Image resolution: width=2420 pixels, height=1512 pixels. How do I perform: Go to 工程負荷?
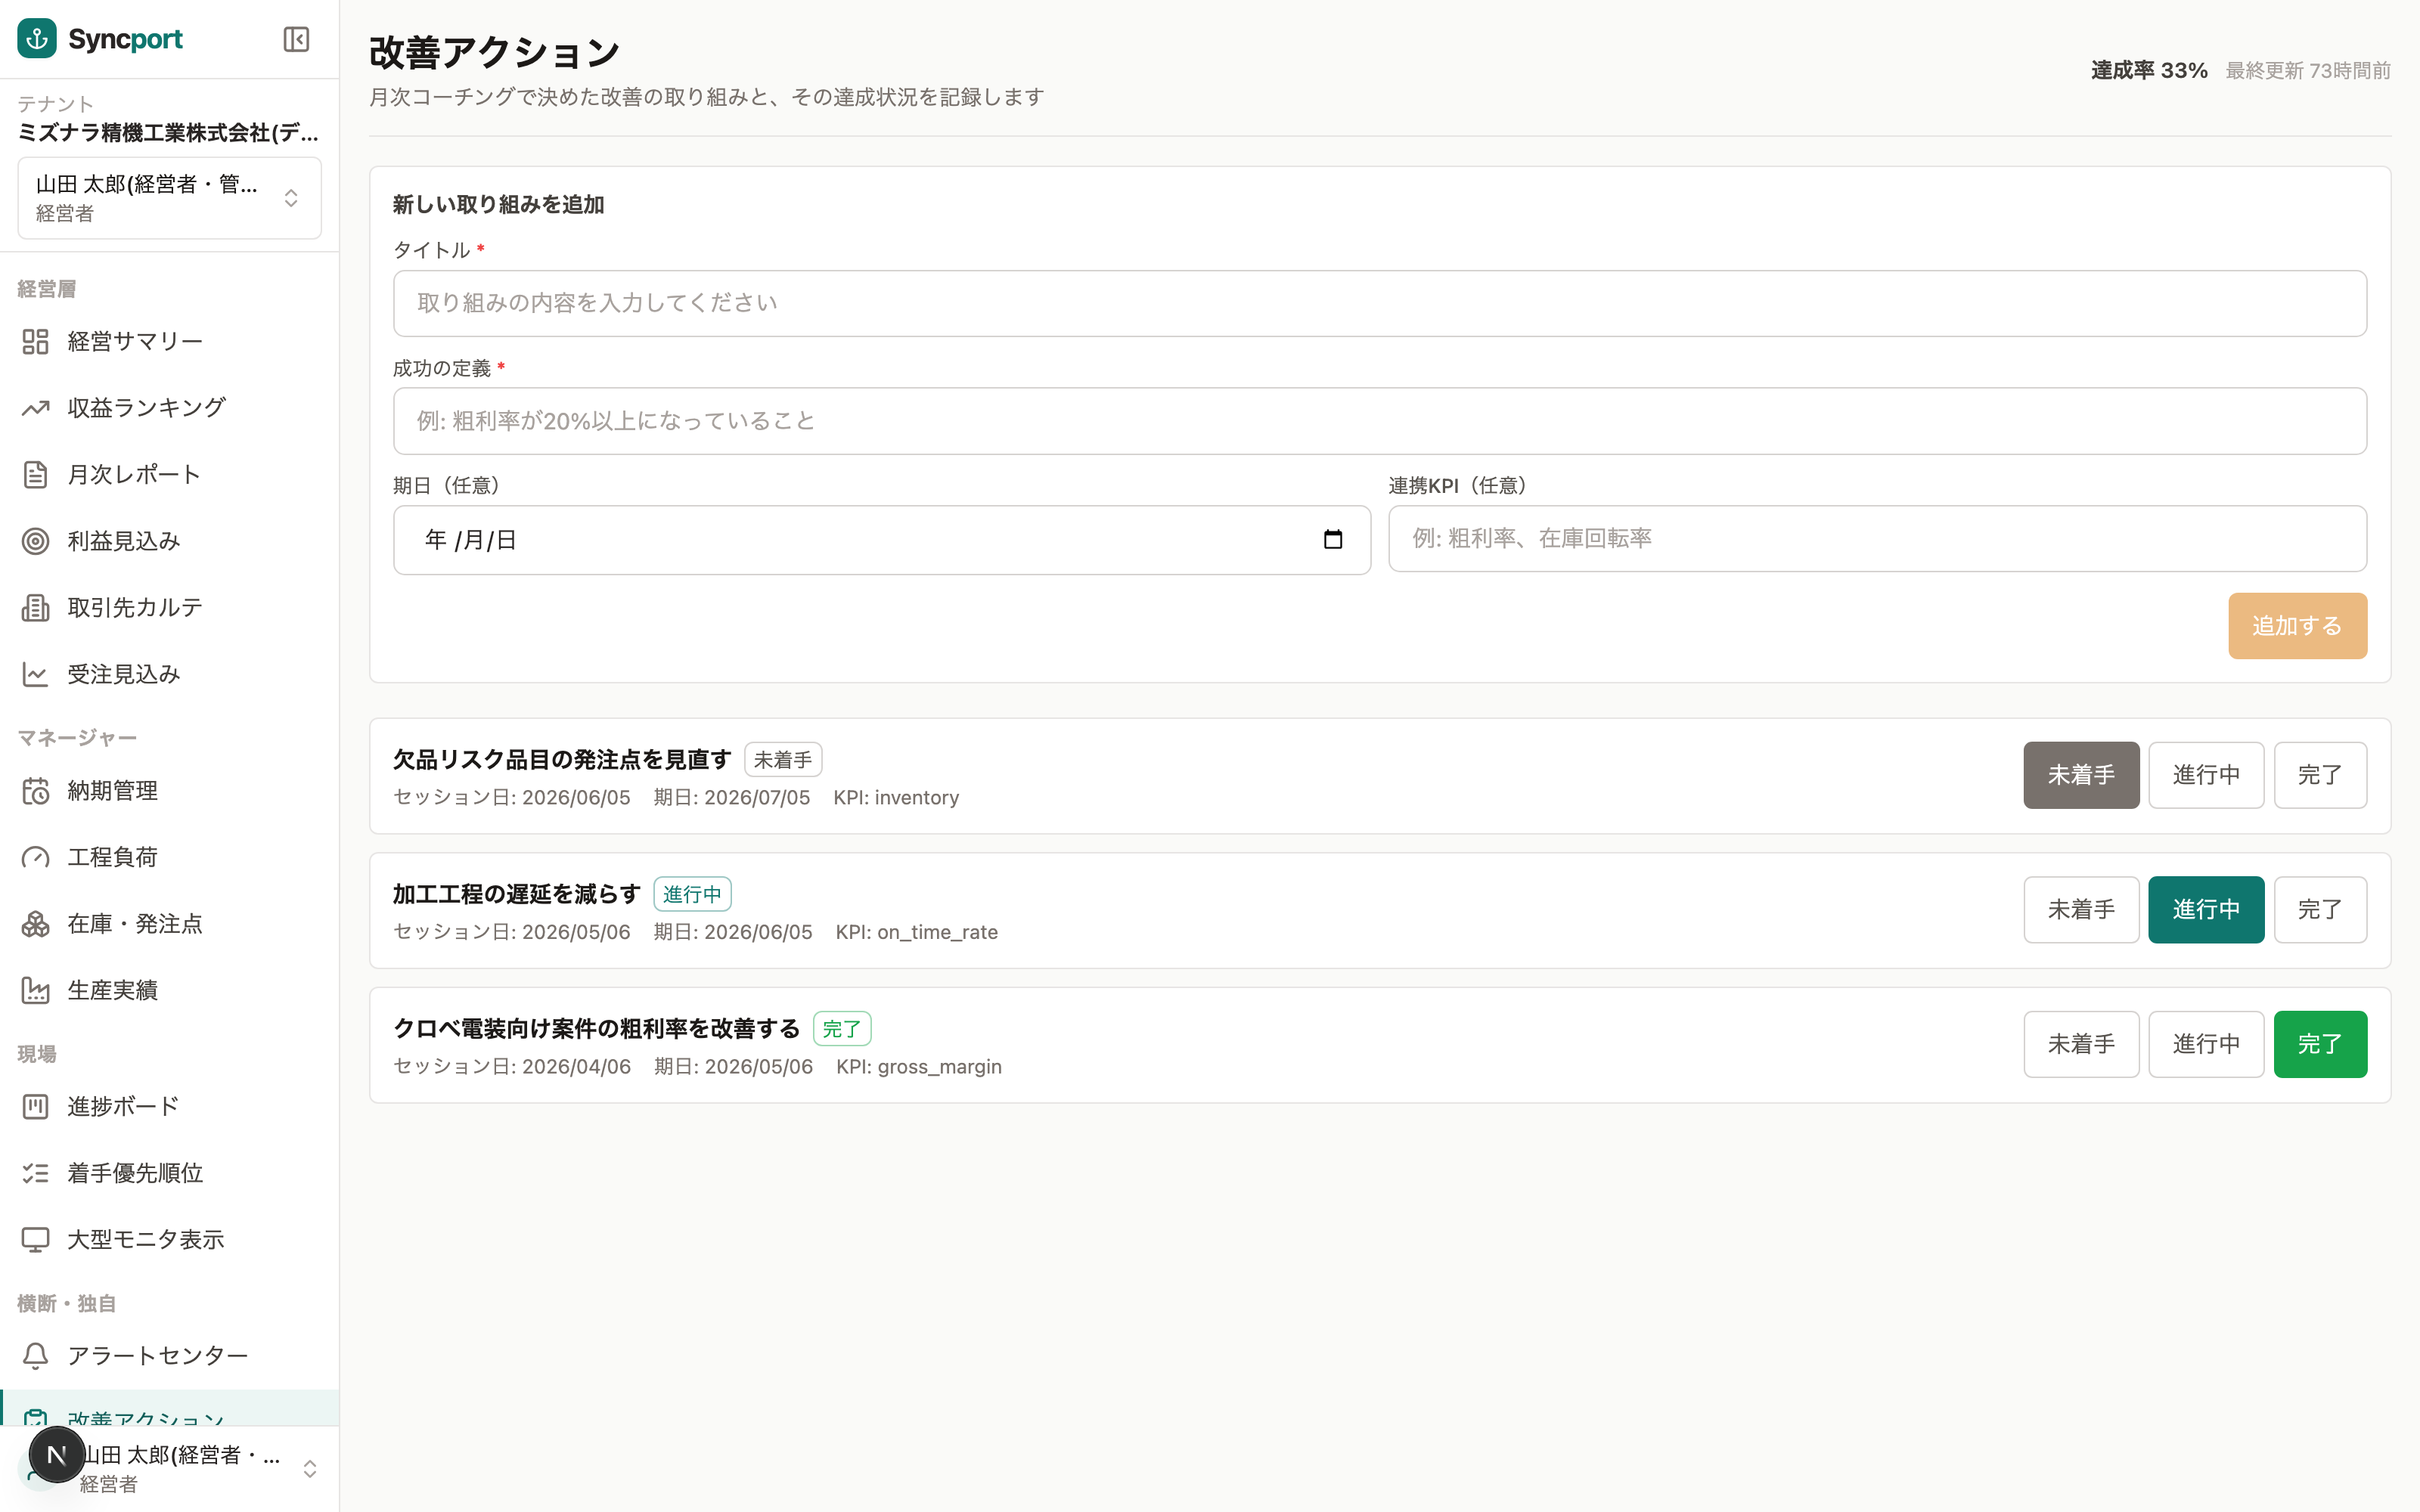[x=169, y=857]
